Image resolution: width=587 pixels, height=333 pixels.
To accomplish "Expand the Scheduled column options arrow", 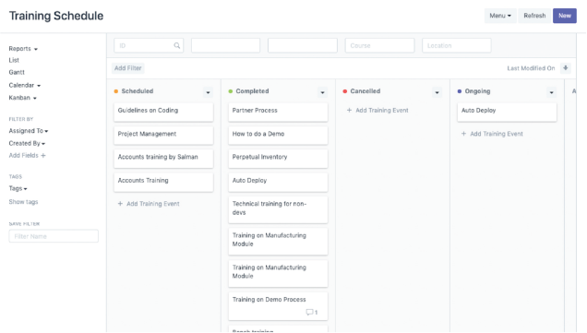I will pos(208,92).
